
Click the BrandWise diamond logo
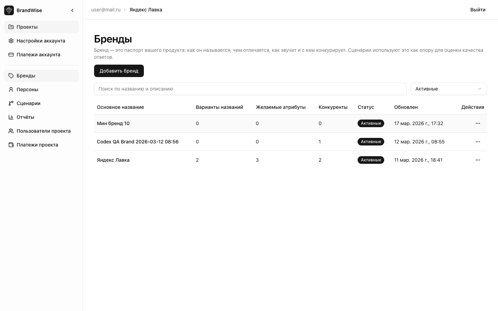[x=9, y=10]
